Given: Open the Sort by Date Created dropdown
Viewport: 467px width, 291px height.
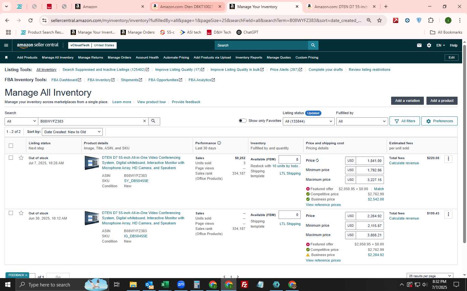Looking at the screenshot, I should point(72,132).
